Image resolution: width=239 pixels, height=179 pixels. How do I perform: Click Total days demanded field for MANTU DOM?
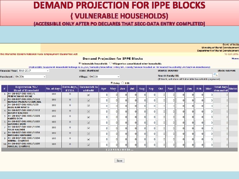point(224,117)
